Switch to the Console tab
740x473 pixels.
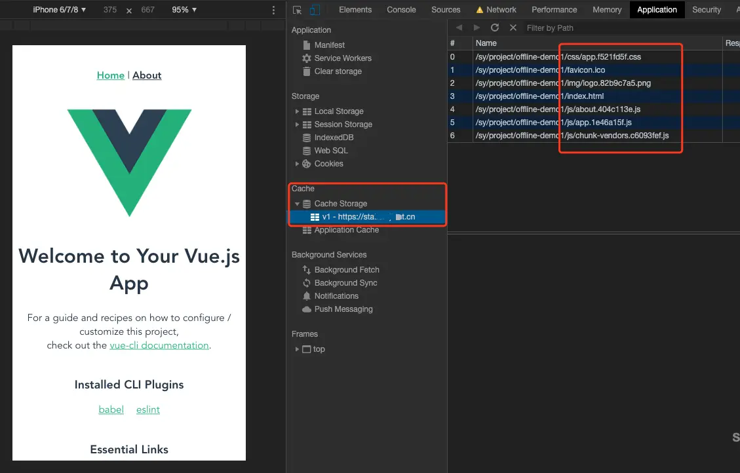[401, 9]
